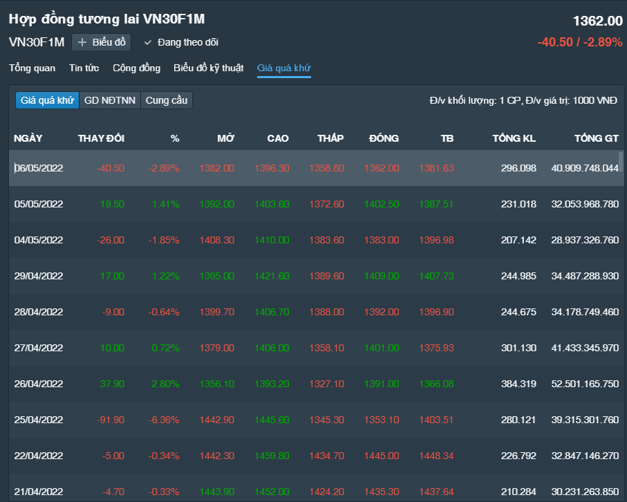Viewport: 627px width, 502px height.
Task: Go to the Cộng đồng tab
Action: pyautogui.click(x=136, y=68)
